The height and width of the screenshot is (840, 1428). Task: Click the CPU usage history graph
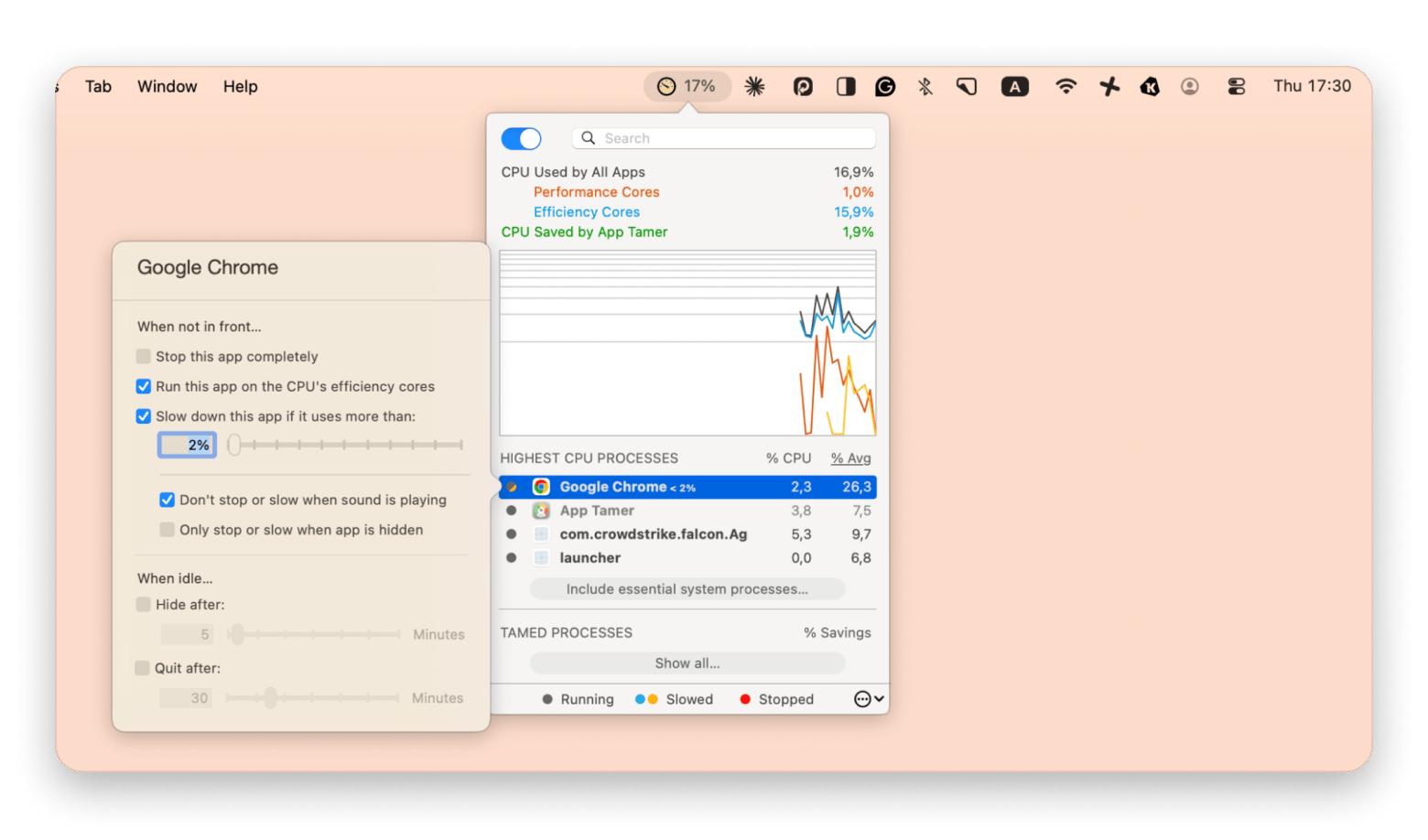coord(687,343)
